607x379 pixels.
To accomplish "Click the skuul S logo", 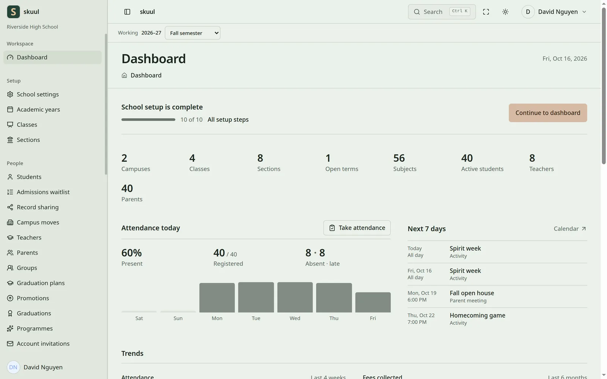I will (13, 12).
